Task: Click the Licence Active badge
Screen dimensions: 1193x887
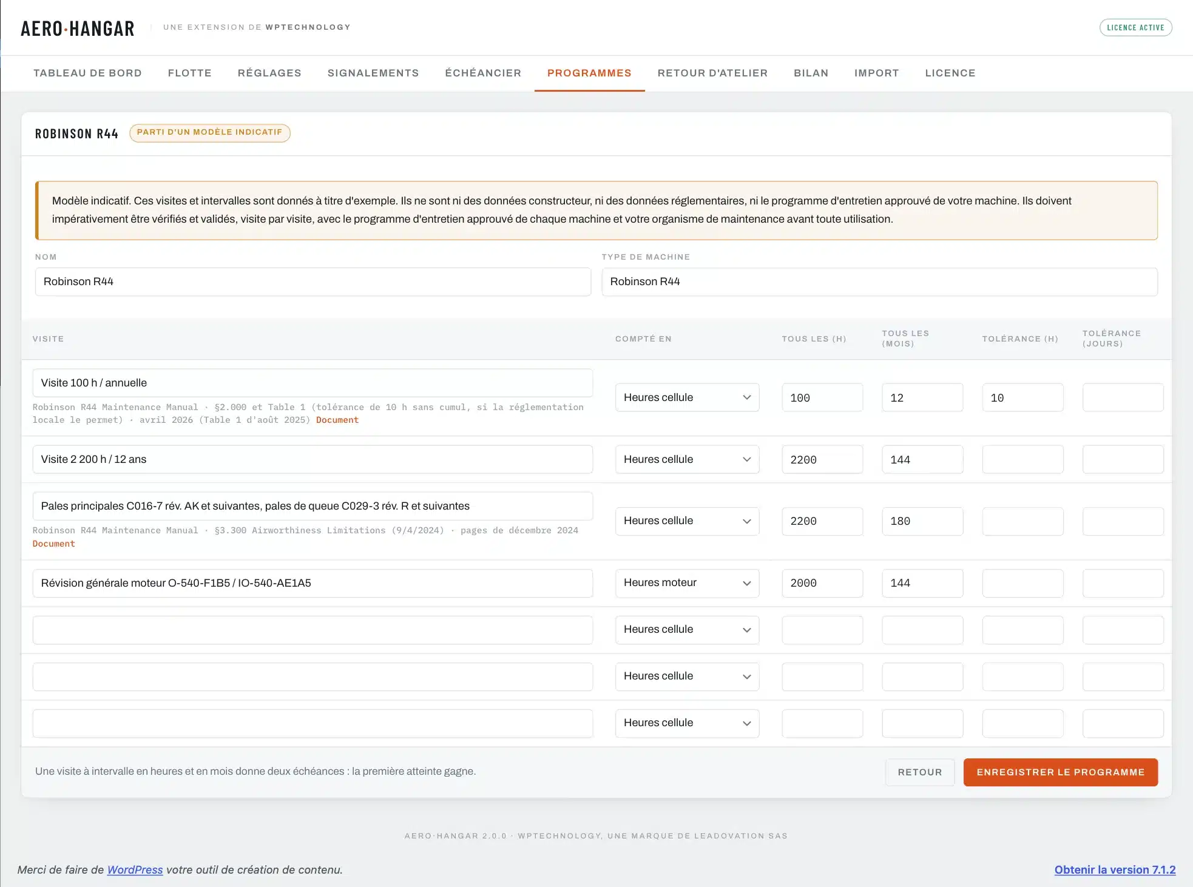Action: point(1135,27)
